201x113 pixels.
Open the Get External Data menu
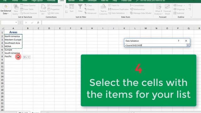coord(6,9)
